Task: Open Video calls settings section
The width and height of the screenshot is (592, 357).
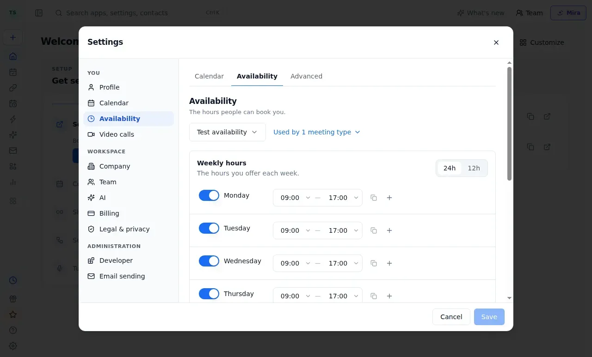Action: point(129,134)
